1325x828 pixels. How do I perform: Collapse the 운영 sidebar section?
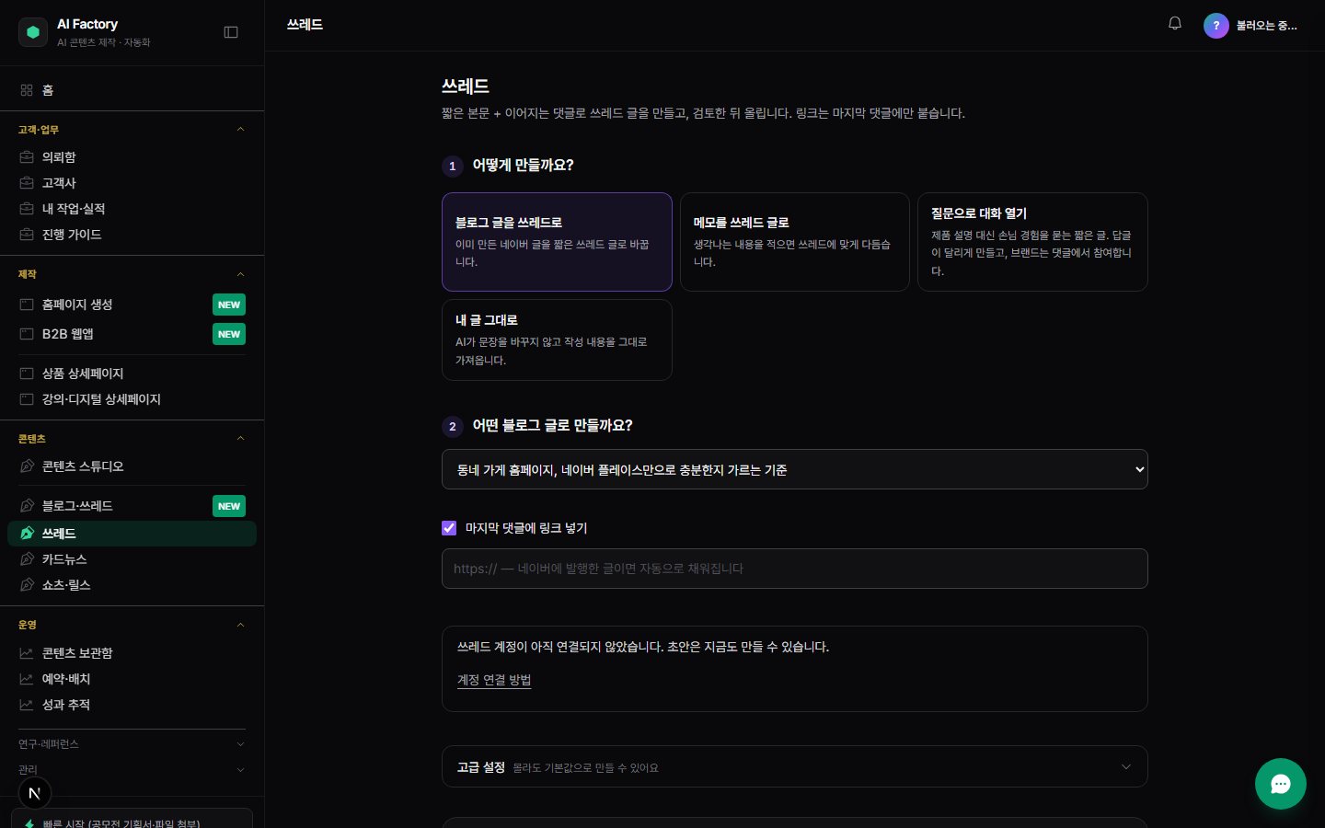click(132, 625)
